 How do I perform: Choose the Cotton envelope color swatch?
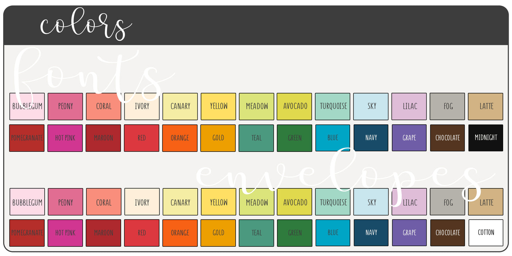point(486,233)
